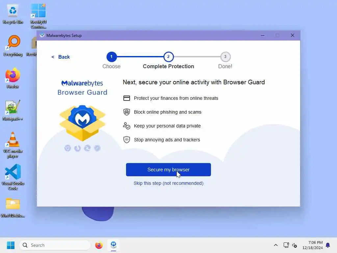Click the phishing shield icon

pos(127,112)
